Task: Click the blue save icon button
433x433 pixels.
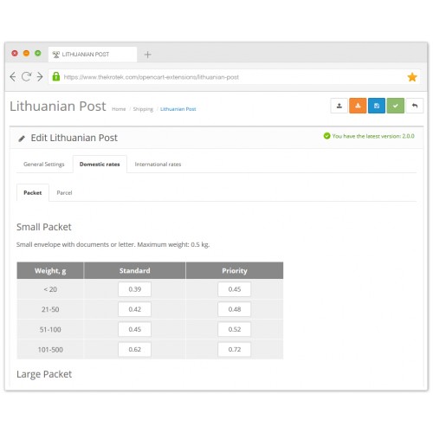Action: [377, 106]
